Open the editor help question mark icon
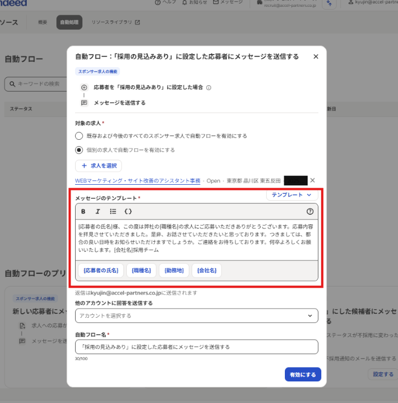This screenshot has height=403, width=398. coord(310,211)
